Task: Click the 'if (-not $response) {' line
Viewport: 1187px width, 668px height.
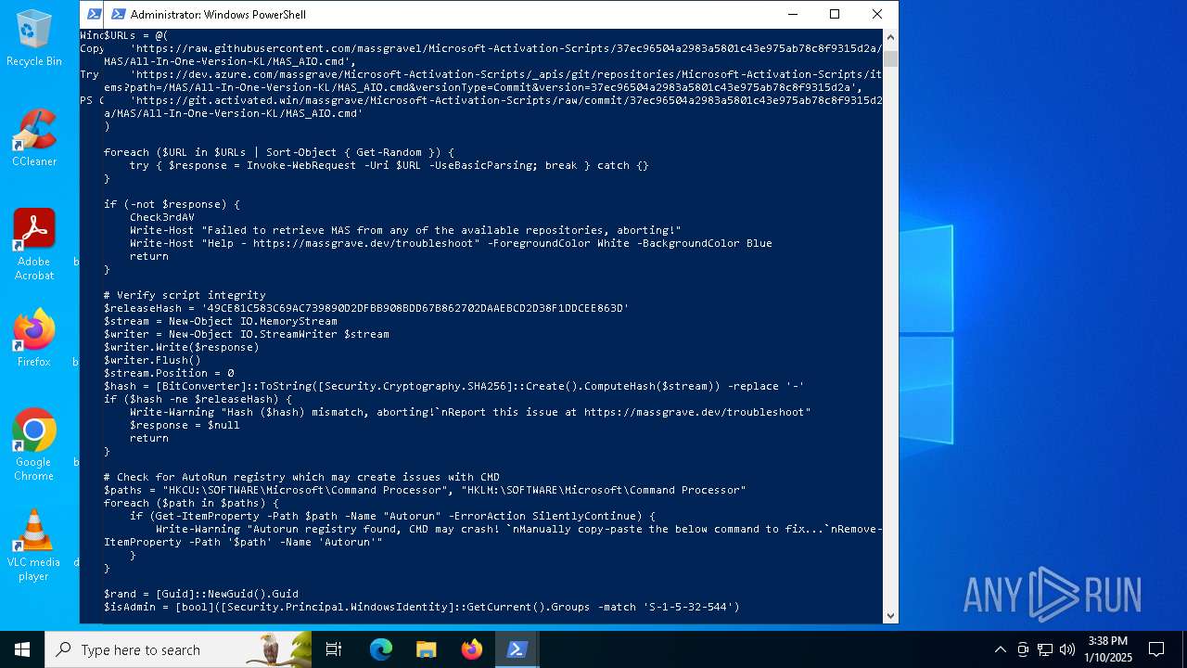Action: (172, 204)
